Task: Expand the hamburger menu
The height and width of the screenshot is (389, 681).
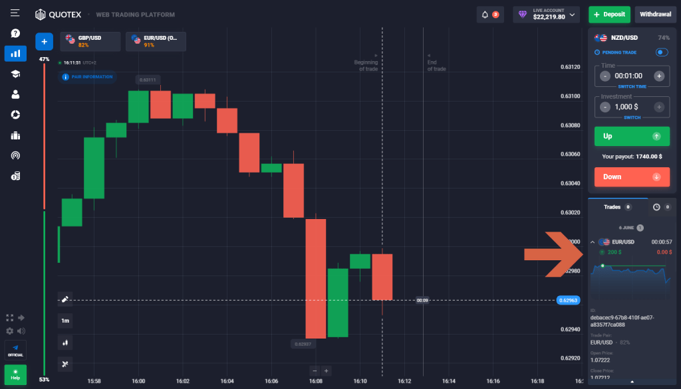Action: (15, 13)
